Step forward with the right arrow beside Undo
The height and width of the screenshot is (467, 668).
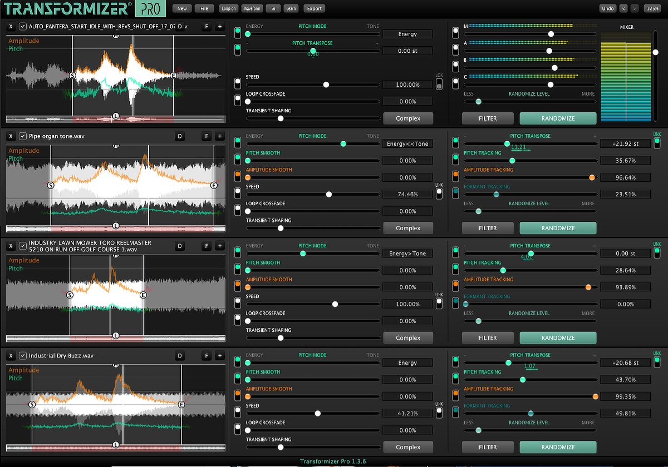coord(635,8)
